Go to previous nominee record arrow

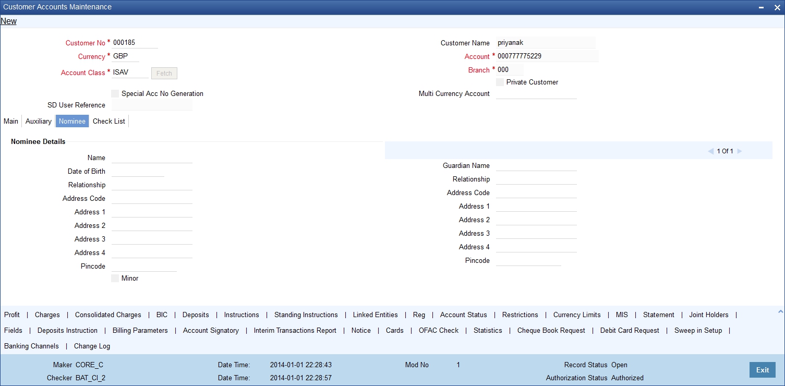(710, 151)
